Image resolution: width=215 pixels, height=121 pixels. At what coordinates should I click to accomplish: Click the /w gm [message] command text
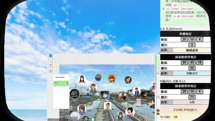click(184, 16)
